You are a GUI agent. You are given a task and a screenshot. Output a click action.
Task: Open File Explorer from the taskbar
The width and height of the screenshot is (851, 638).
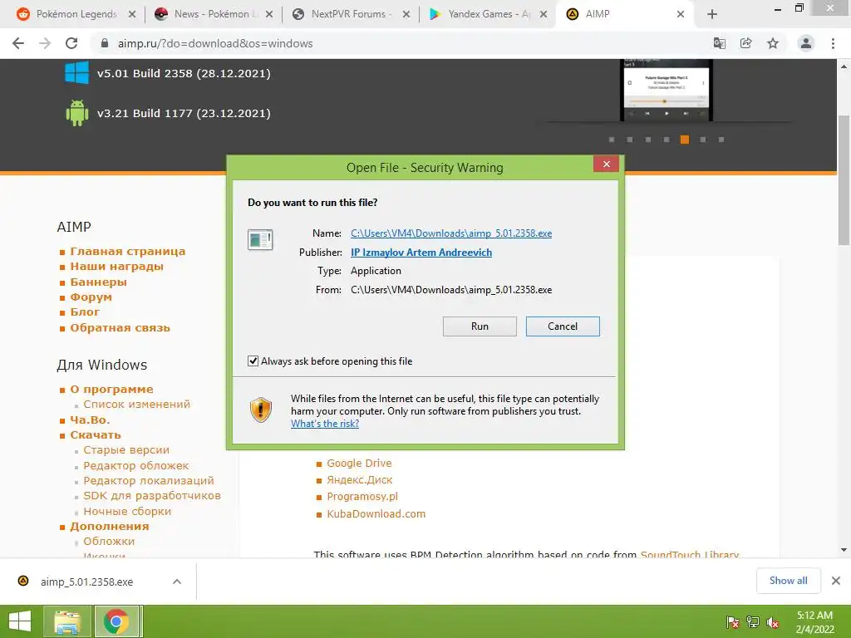[66, 621]
